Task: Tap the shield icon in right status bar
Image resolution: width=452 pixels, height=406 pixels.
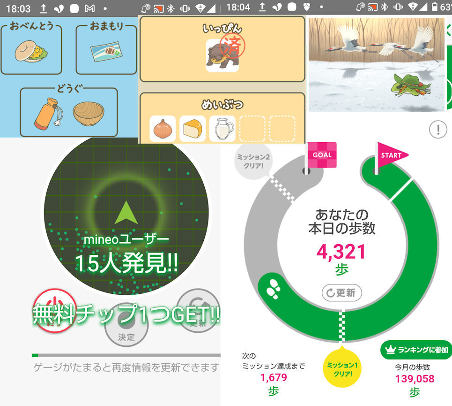Action: tap(307, 7)
